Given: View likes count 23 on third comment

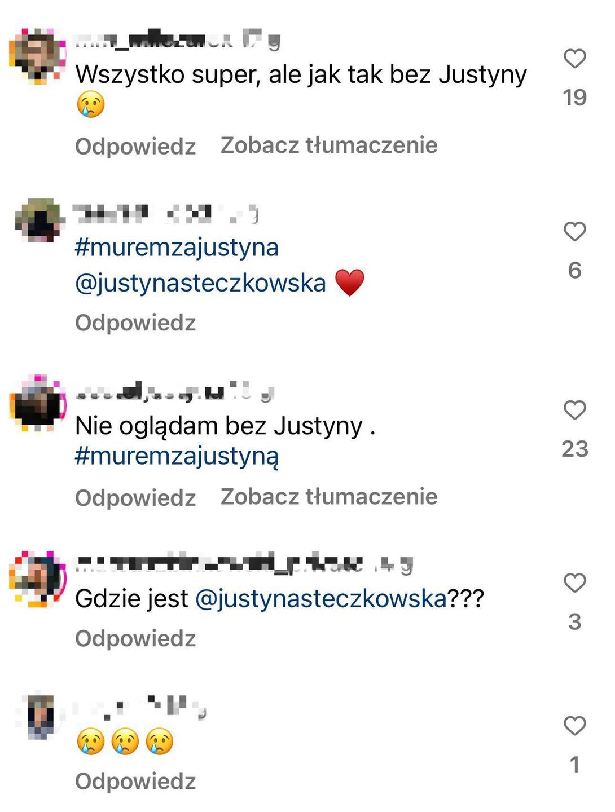Looking at the screenshot, I should point(575,449).
